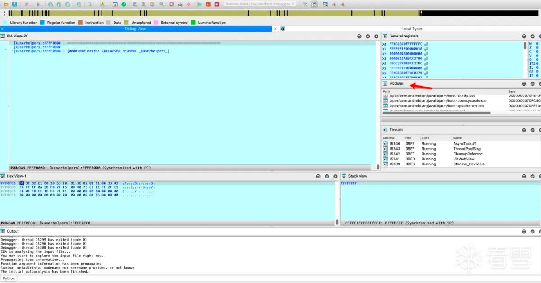Click the green circle toolbar icon

coord(124,4)
